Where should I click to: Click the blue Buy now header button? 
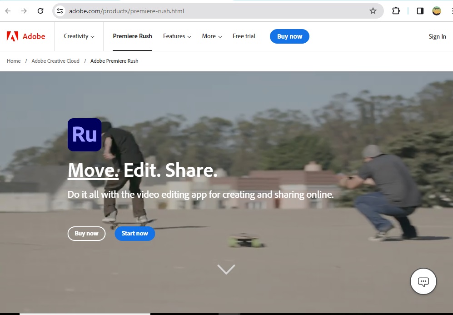pyautogui.click(x=289, y=36)
